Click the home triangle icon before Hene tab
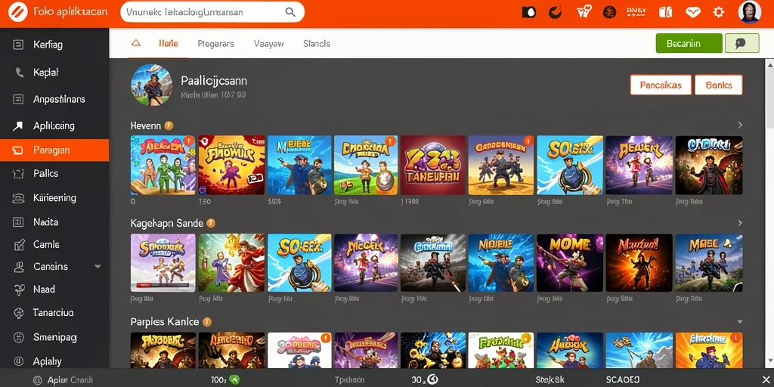This screenshot has height=387, width=774. coord(136,43)
